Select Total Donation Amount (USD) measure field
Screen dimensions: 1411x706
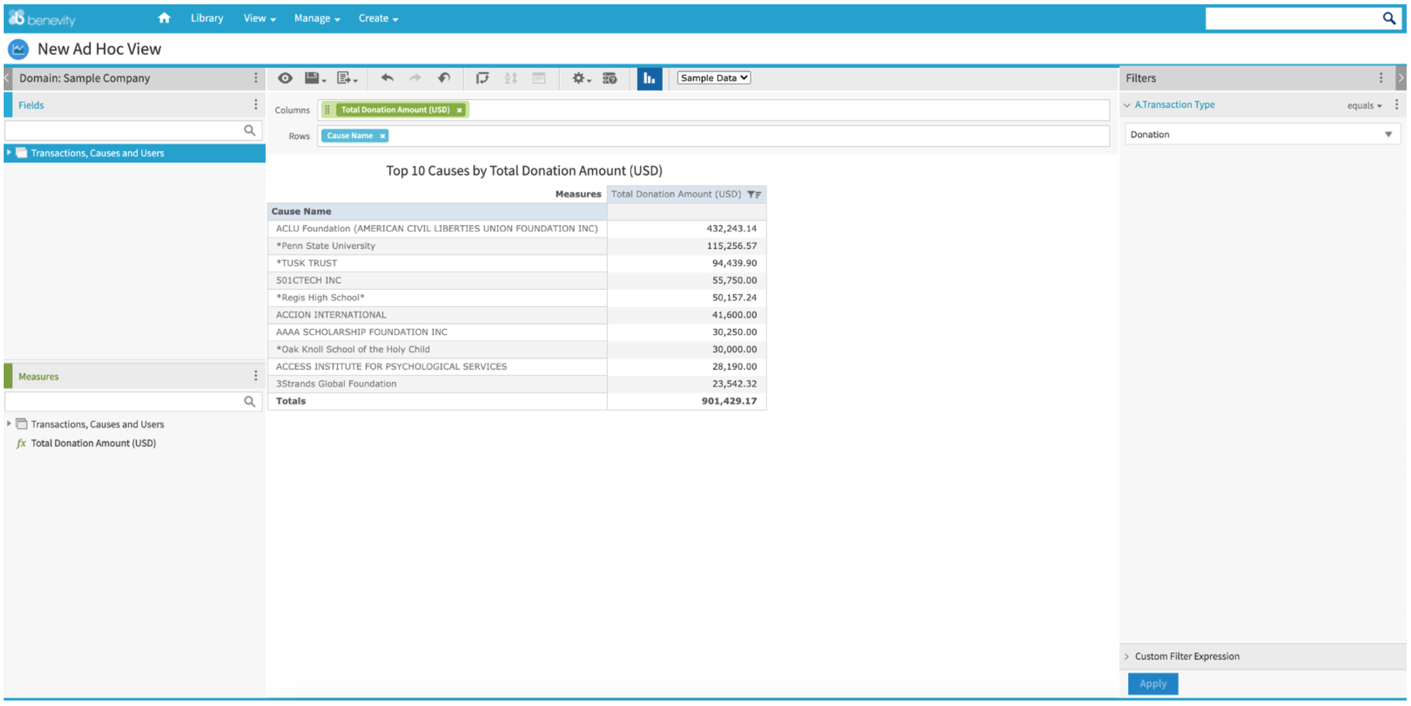click(93, 443)
